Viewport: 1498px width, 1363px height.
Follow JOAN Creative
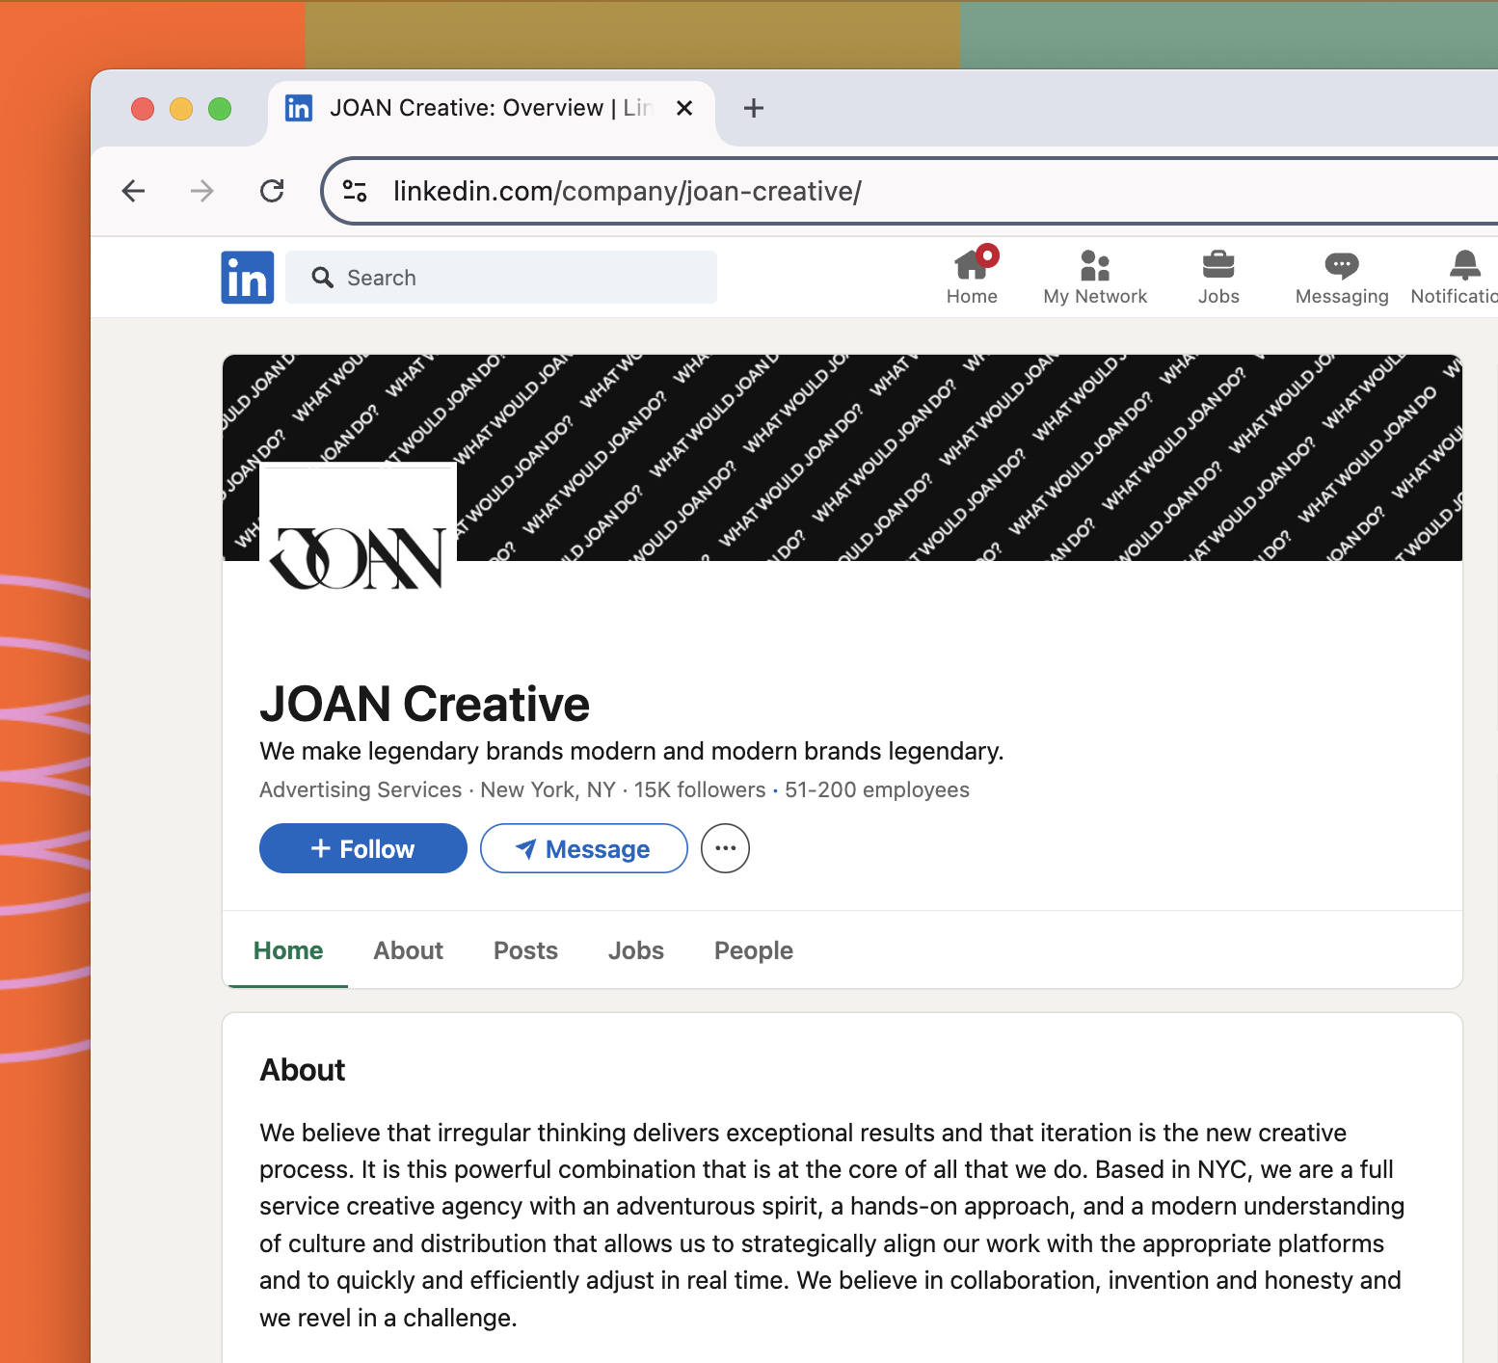[x=363, y=848]
